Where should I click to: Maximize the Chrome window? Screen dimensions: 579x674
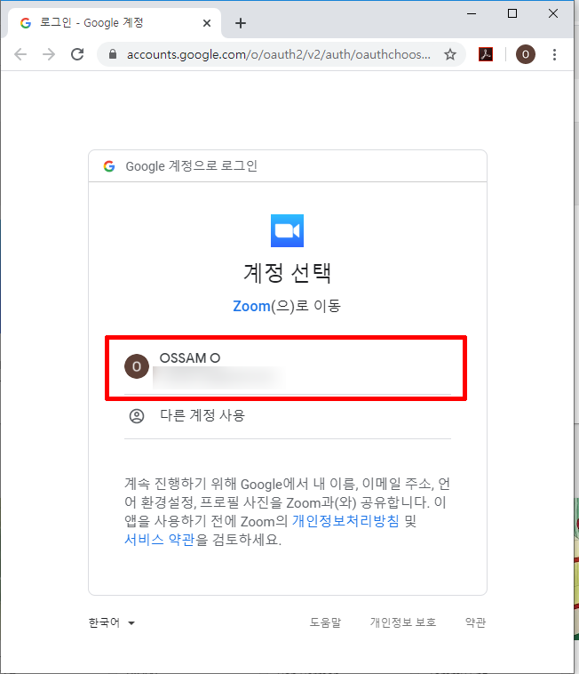point(512,13)
